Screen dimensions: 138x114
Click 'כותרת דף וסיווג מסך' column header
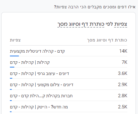point(107,40)
